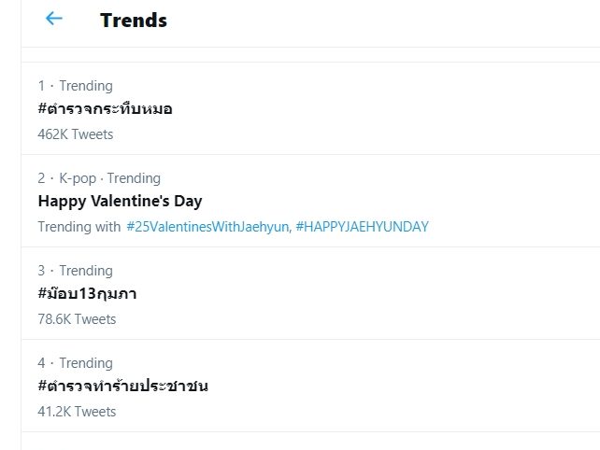Open the #HAPPYJAEHYUNDAY hashtag link
This screenshot has width=600, height=450.
click(x=362, y=227)
